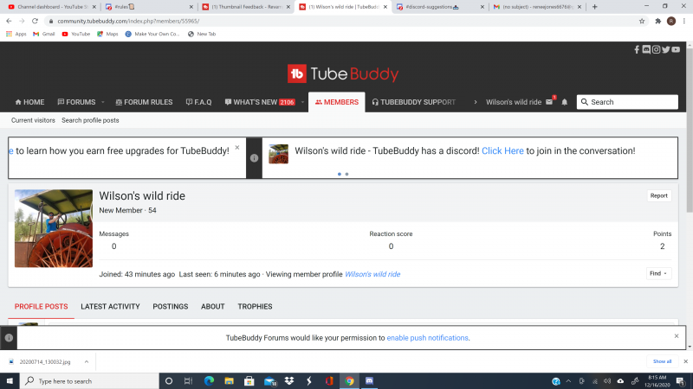Image resolution: width=693 pixels, height=389 pixels.
Task: Open the YouTube icon in header
Action: tap(676, 50)
